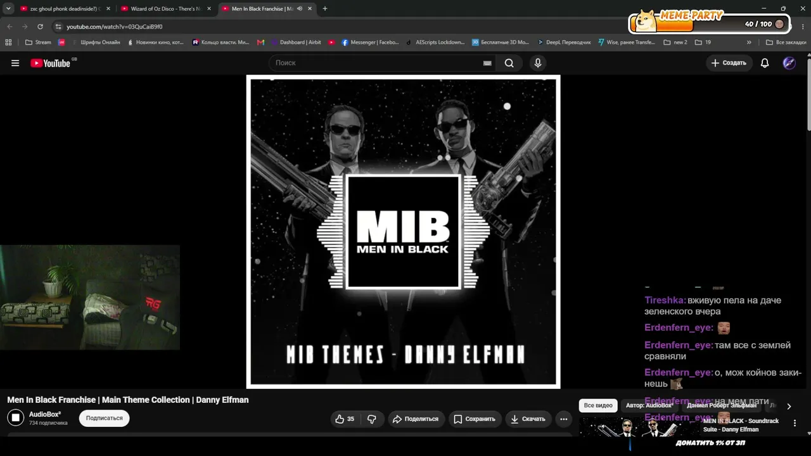Like the video with thumbs up
The image size is (811, 456).
point(346,419)
